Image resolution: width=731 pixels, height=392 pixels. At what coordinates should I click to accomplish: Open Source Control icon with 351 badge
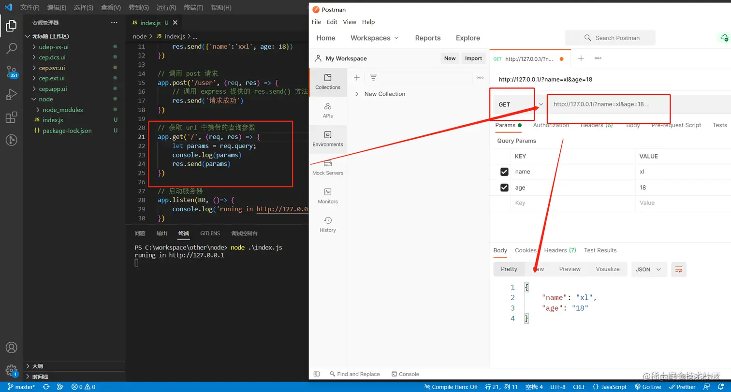pyautogui.click(x=11, y=72)
